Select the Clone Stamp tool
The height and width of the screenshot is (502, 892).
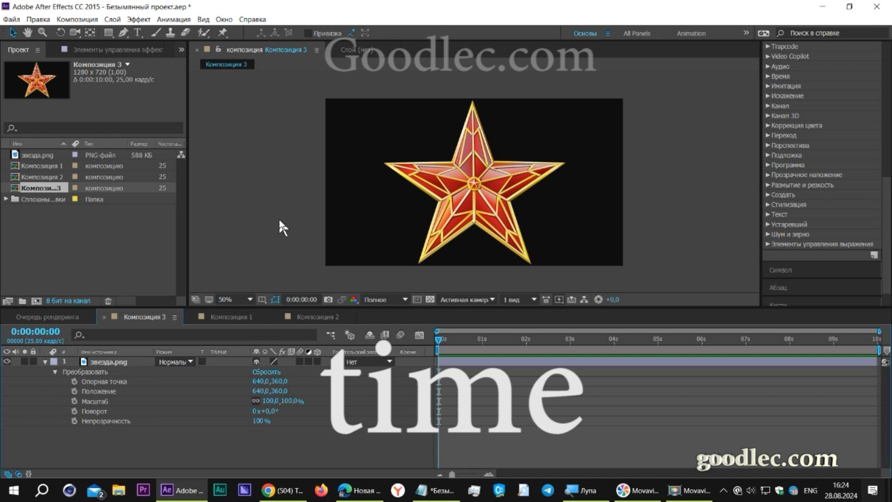coord(171,33)
